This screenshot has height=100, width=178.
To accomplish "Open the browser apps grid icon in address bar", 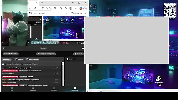I will tap(35, 8).
